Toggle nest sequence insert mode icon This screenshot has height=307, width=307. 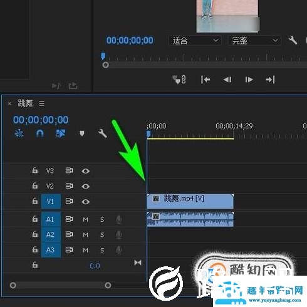19,133
